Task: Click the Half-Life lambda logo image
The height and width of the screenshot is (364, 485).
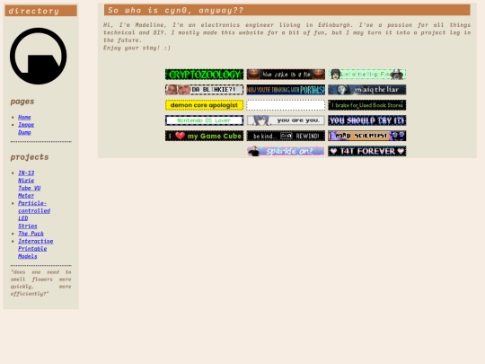Action: (x=39, y=56)
